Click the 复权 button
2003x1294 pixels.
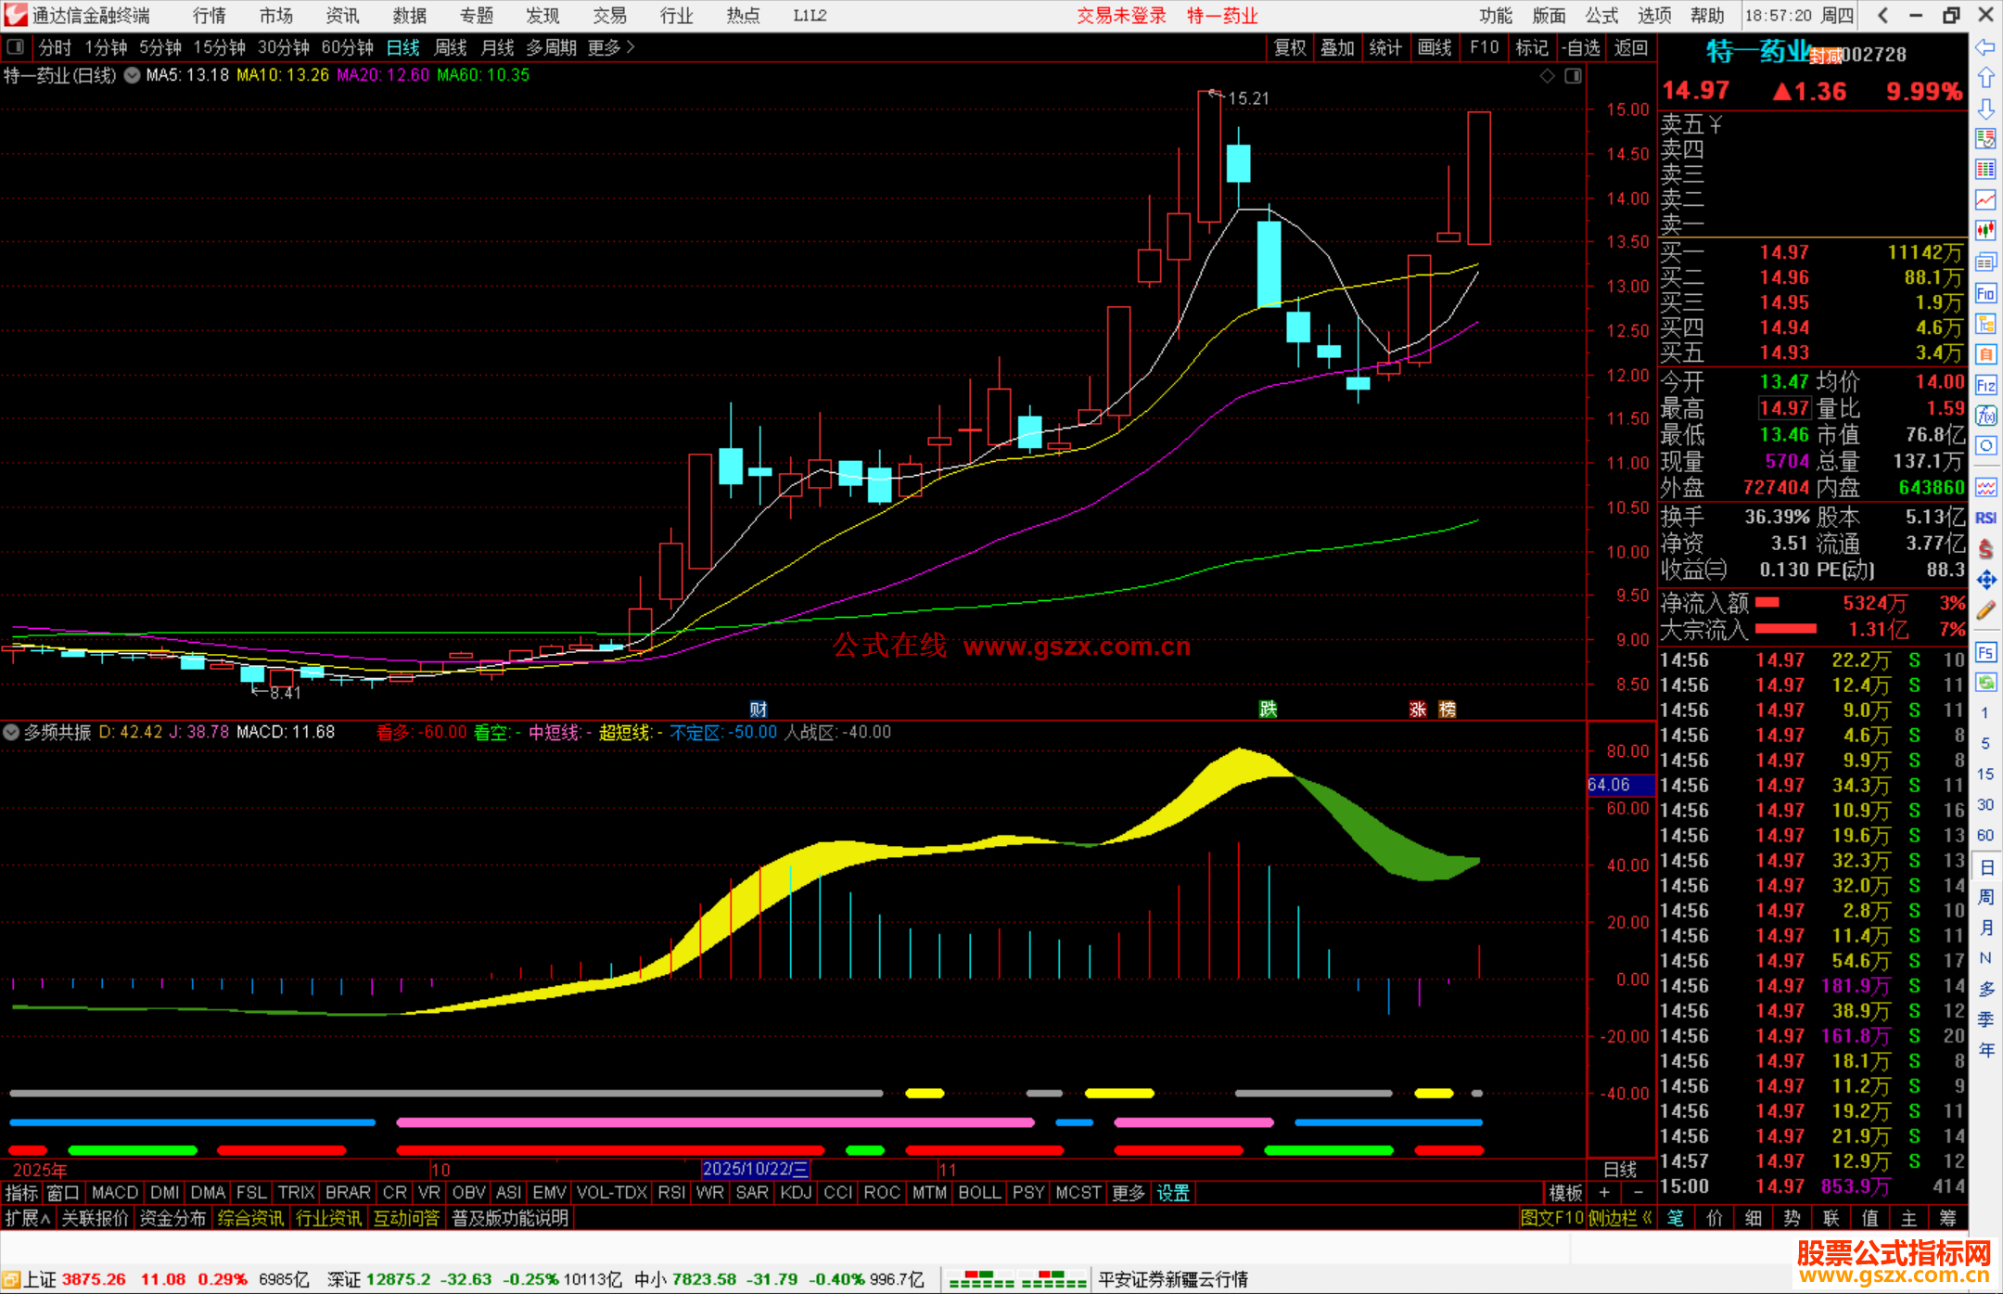point(1289,47)
